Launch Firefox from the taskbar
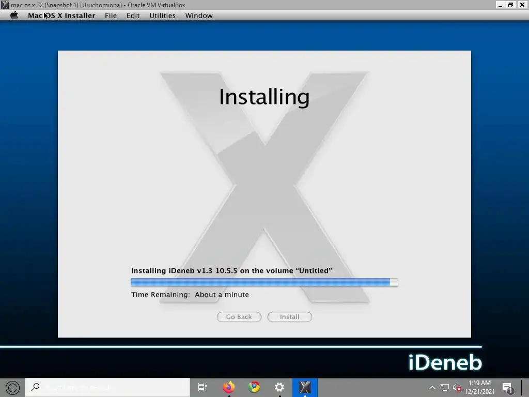The width and height of the screenshot is (529, 397). point(228,387)
